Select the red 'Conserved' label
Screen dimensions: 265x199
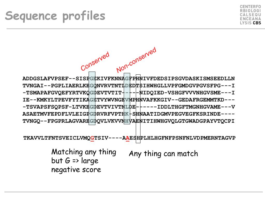click(x=95, y=61)
